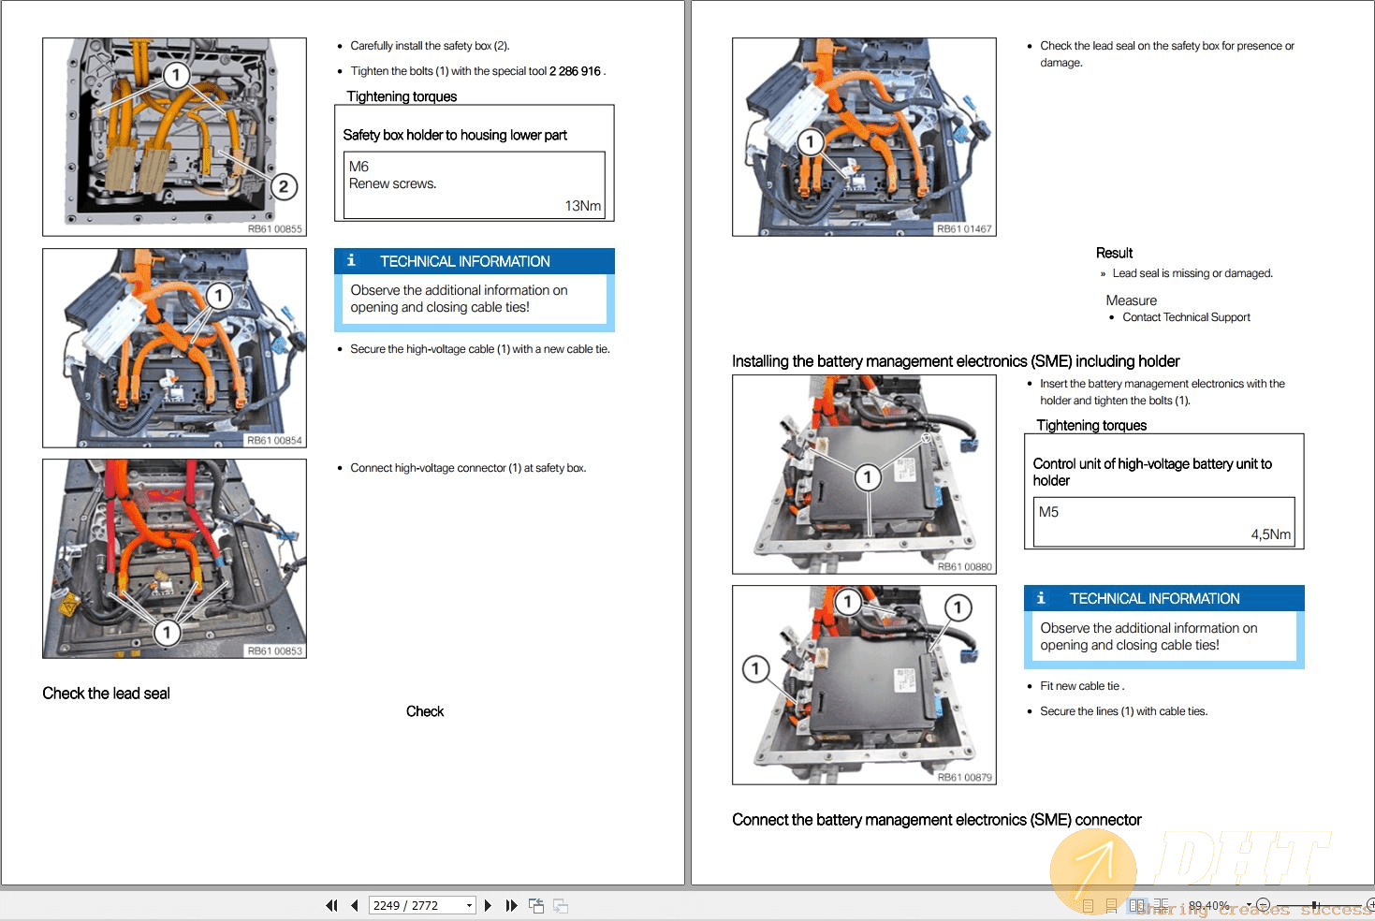
Task: Open the zoom level dropdown
Action: 1249,904
